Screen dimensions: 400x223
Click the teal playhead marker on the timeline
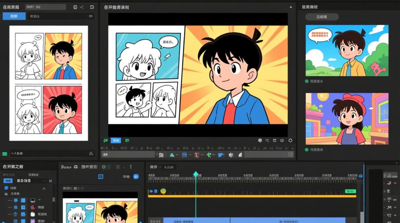pos(196,174)
